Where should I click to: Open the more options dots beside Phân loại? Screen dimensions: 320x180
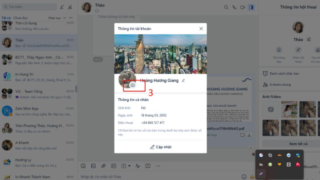tap(71, 18)
